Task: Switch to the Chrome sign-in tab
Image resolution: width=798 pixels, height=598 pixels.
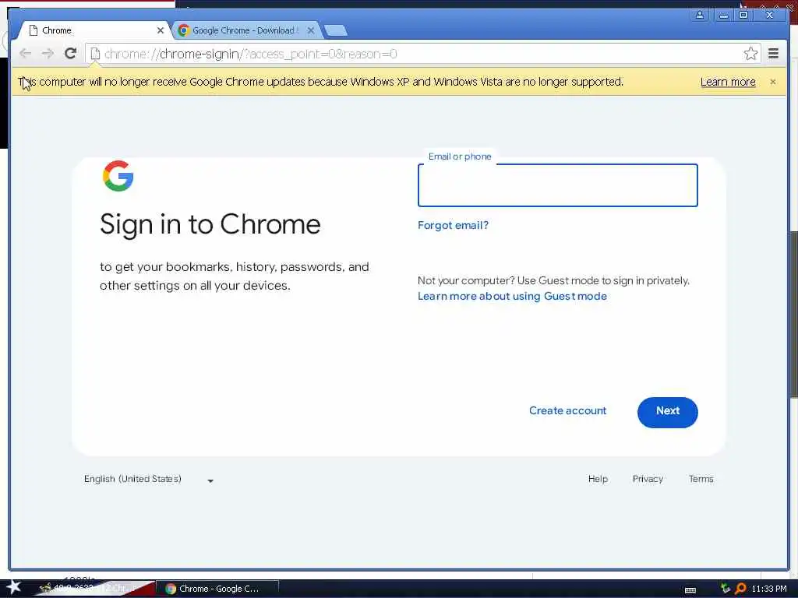Action: tap(94, 30)
